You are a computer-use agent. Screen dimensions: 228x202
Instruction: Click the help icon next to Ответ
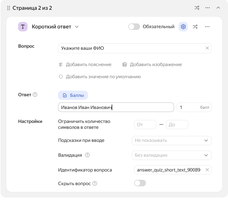[x=35, y=94]
